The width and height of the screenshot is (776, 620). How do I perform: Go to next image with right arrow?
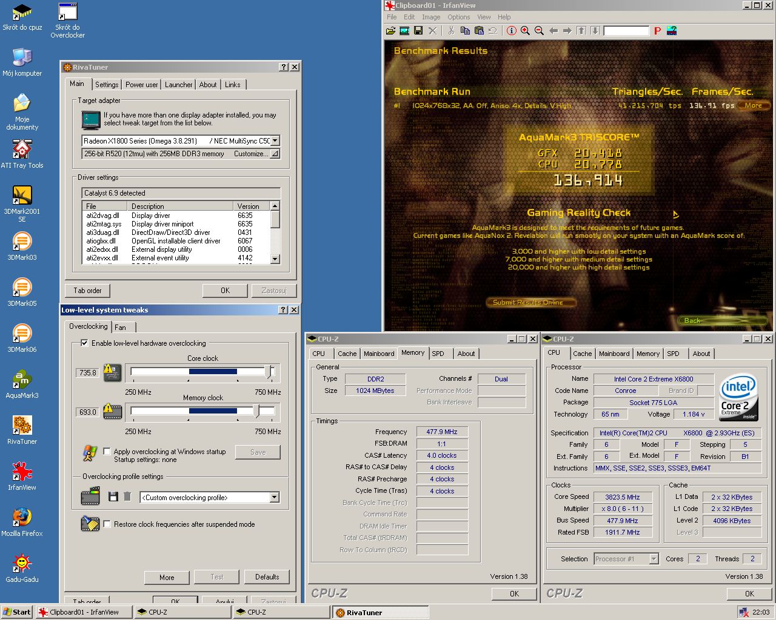pyautogui.click(x=567, y=31)
